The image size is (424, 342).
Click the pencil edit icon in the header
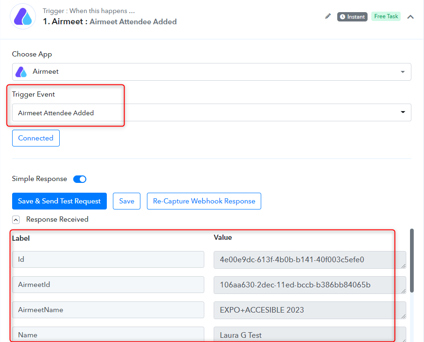click(x=328, y=16)
